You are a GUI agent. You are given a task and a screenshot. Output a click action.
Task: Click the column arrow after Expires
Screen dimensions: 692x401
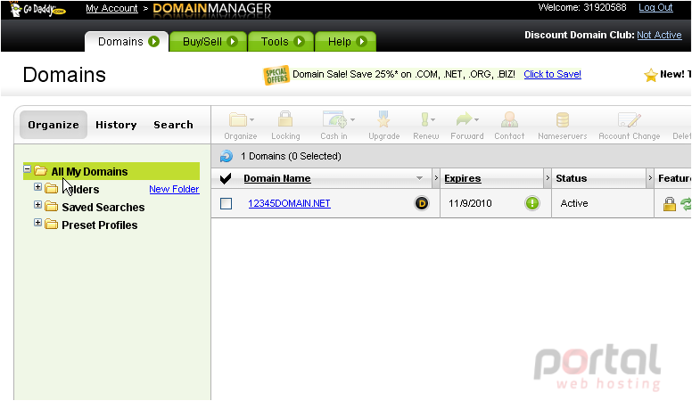click(548, 178)
